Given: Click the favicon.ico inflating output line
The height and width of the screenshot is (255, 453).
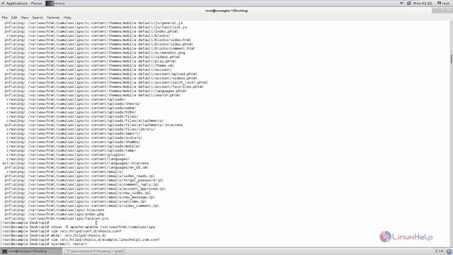Looking at the screenshot, I should click(57, 219).
